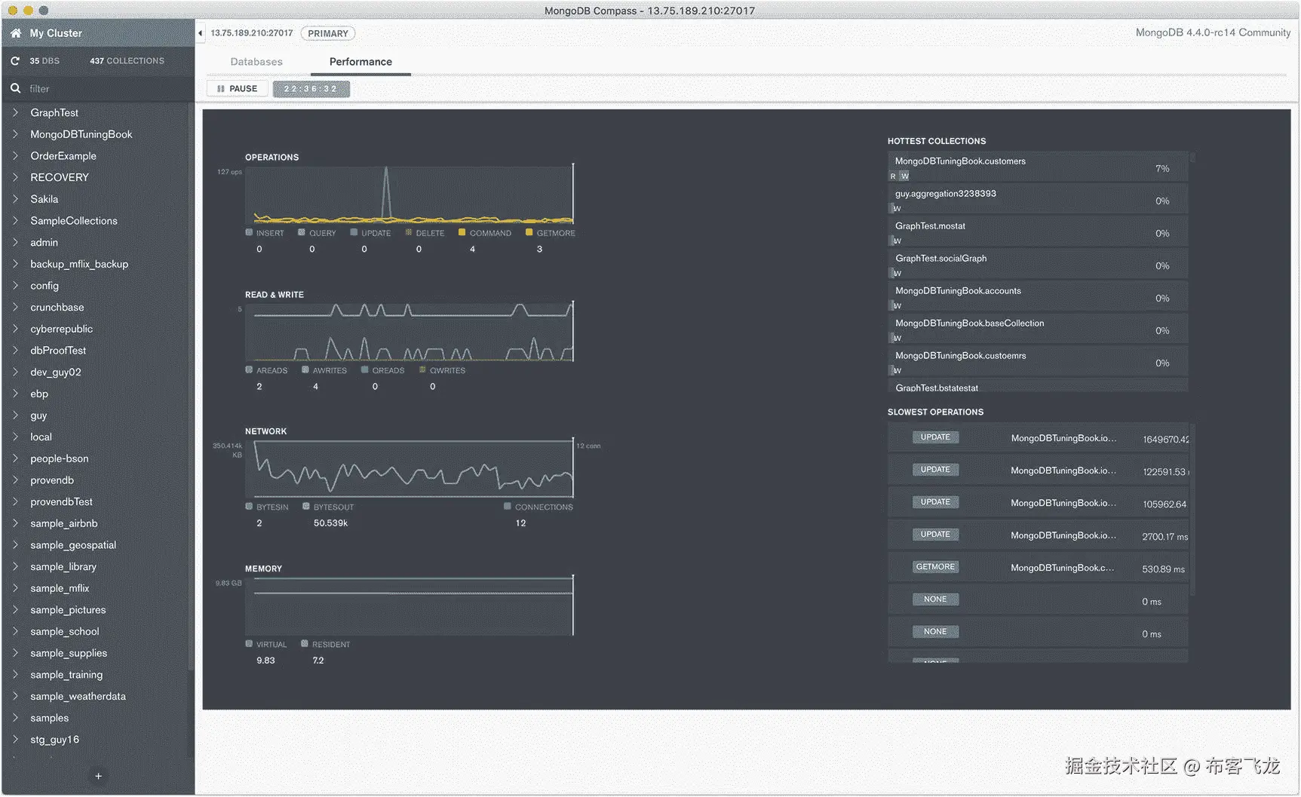1301x797 pixels.
Task: Click the PRIMARY badge
Action: (x=328, y=33)
